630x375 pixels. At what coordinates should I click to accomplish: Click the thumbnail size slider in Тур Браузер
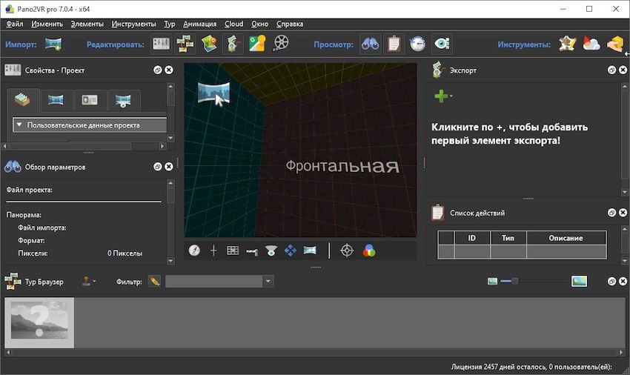coord(515,281)
